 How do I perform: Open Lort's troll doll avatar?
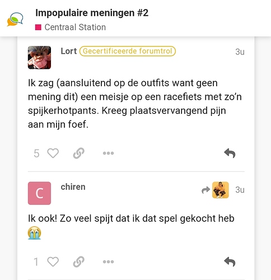point(39,58)
